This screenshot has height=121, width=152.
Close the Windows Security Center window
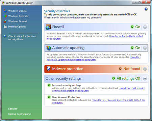146,2
